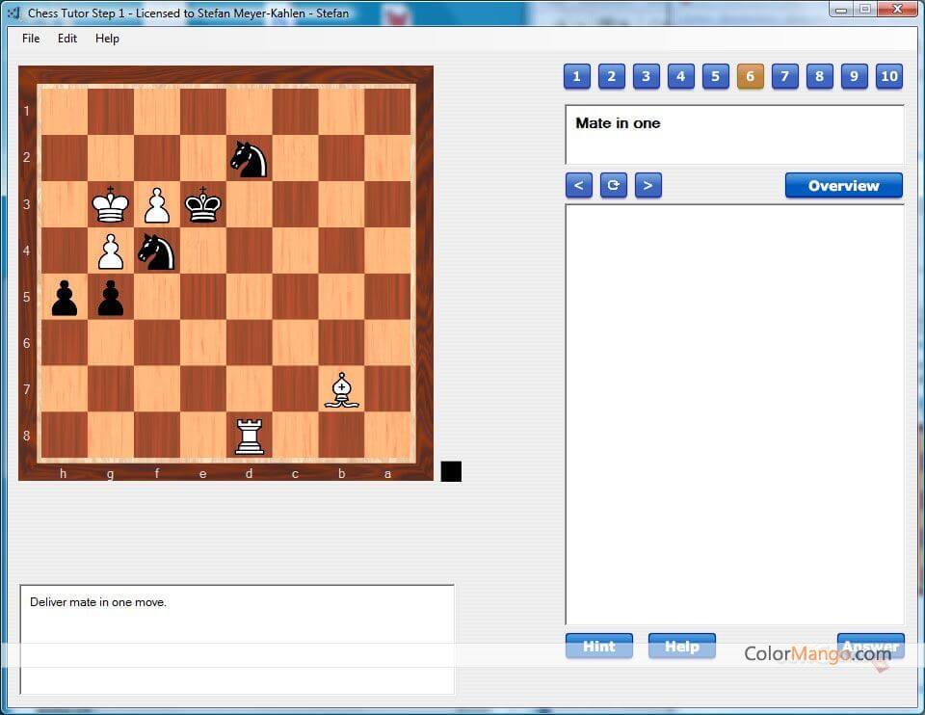The width and height of the screenshot is (925, 715).
Task: Select the highlighted exercise 6 button
Action: (x=751, y=77)
